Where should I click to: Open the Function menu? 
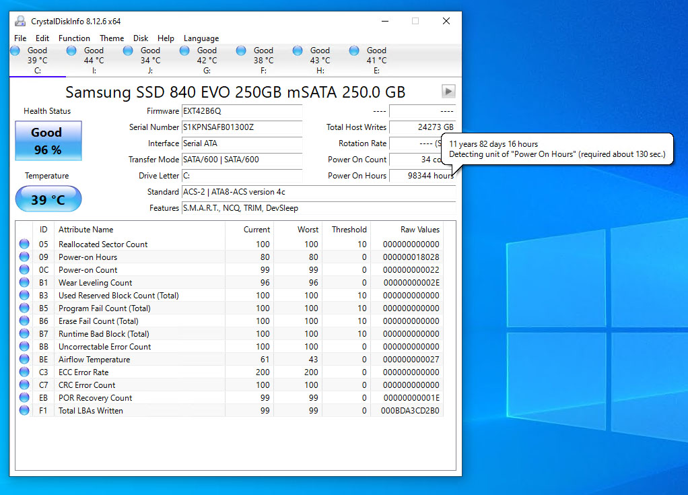coord(74,38)
